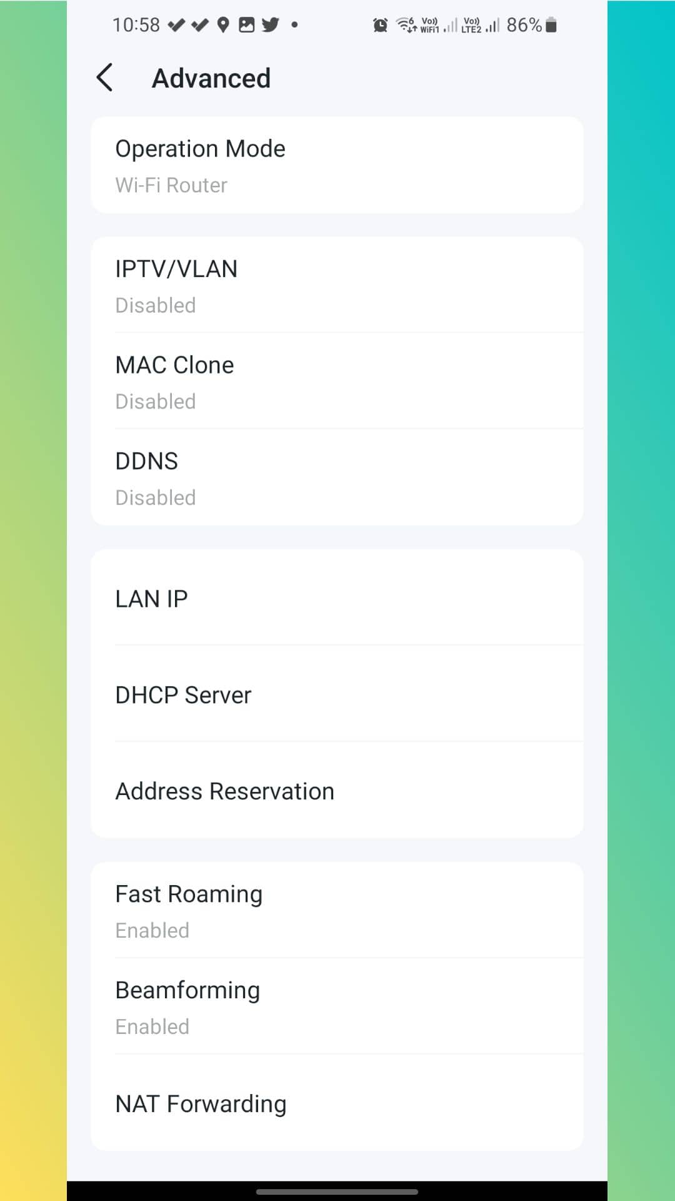Screen dimensions: 675x1201
Task: Tap the bottom navigation gesture bar
Action: (x=337, y=1192)
